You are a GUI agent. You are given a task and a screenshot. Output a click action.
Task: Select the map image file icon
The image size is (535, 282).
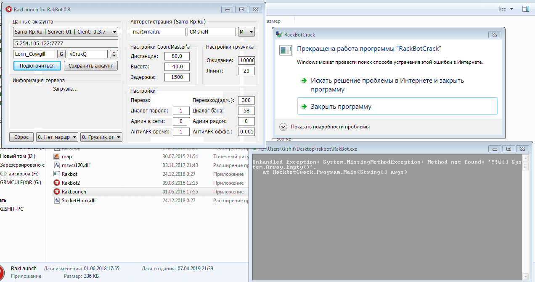click(x=57, y=157)
